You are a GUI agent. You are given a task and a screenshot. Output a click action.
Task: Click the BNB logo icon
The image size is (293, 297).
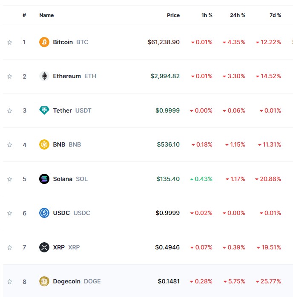tap(44, 144)
